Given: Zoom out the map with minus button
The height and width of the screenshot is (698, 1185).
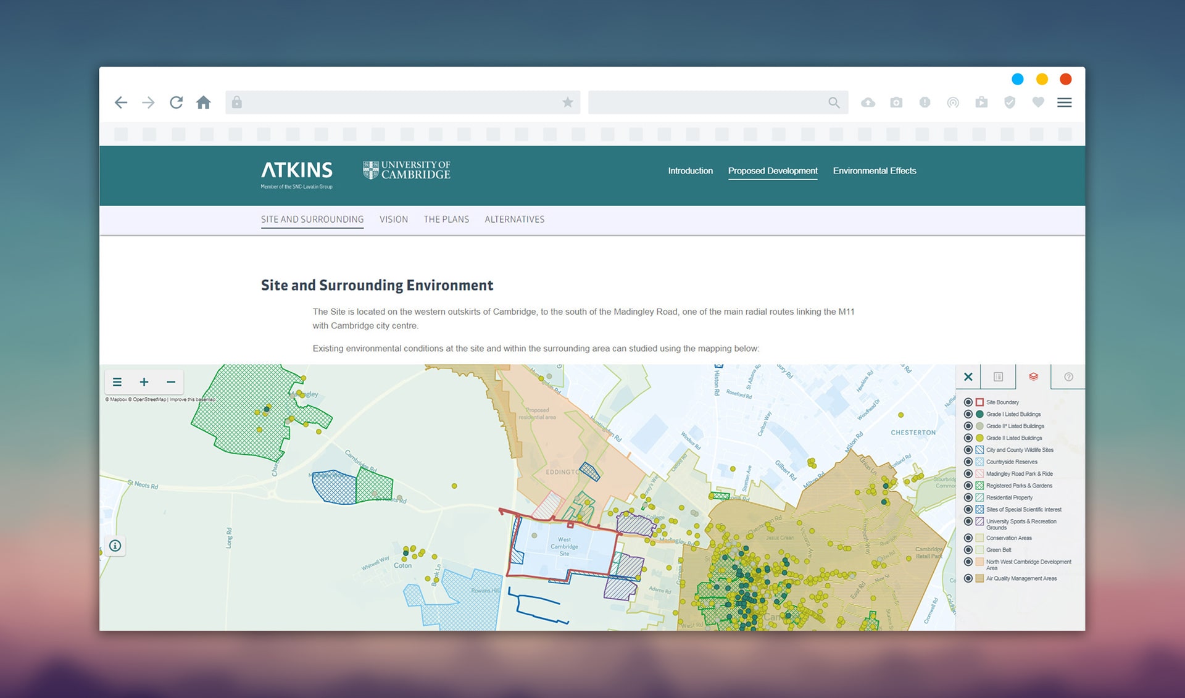Looking at the screenshot, I should coord(171,382).
